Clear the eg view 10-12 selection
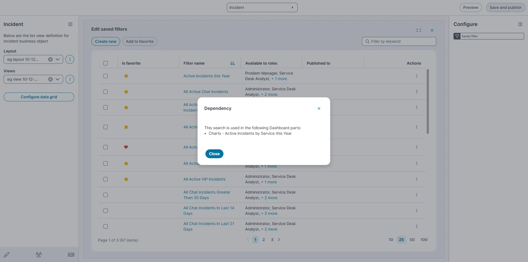This screenshot has width=528, height=262. (x=50, y=79)
